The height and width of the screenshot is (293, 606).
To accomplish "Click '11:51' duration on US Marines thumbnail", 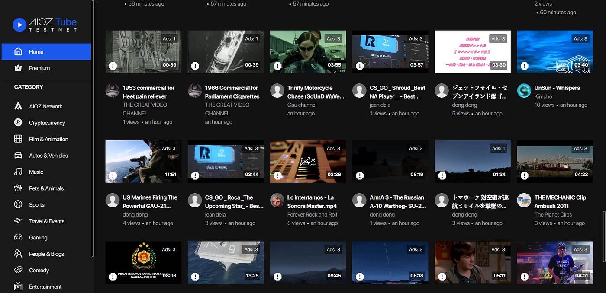I will (x=170, y=175).
